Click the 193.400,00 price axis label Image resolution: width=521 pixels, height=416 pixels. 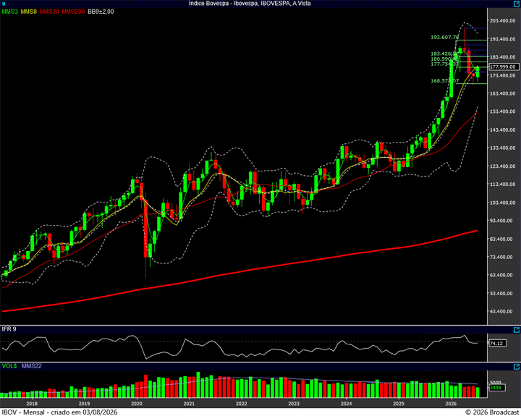(x=503, y=39)
